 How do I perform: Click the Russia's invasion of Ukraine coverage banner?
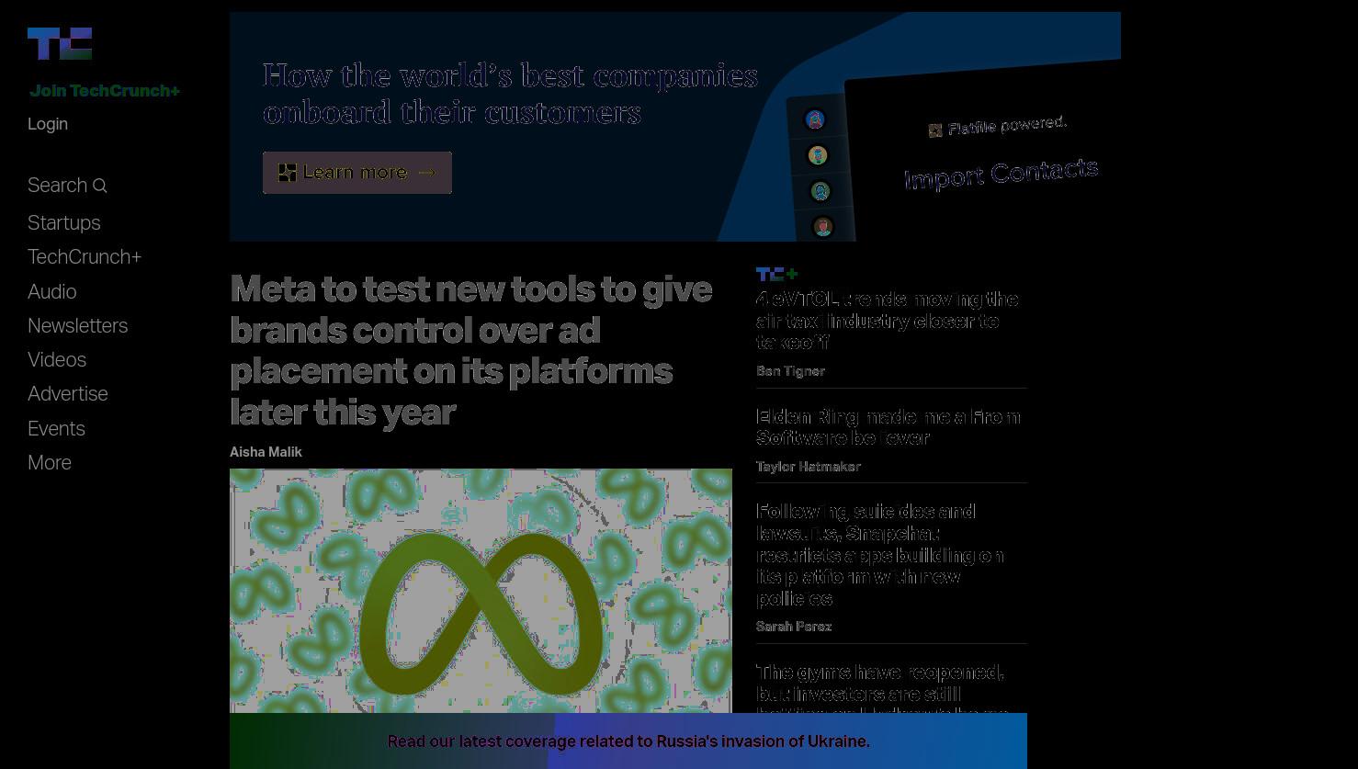628,741
